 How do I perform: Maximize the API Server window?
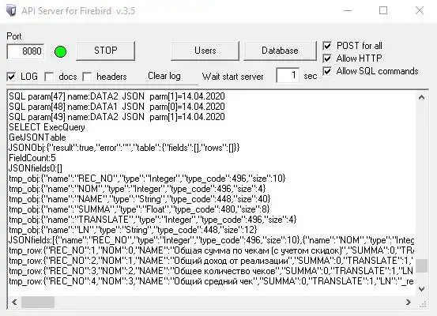pos(383,10)
